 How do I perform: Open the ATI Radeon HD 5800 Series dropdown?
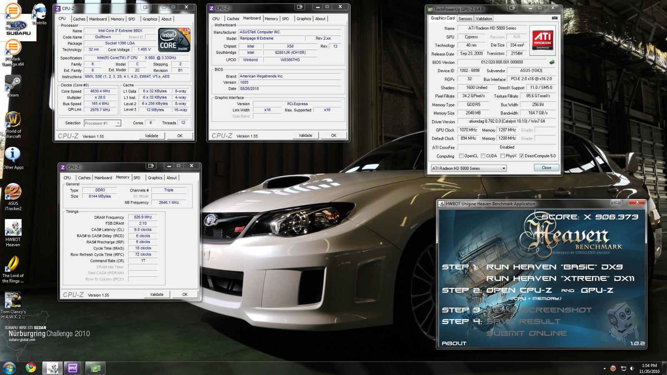pyautogui.click(x=469, y=168)
